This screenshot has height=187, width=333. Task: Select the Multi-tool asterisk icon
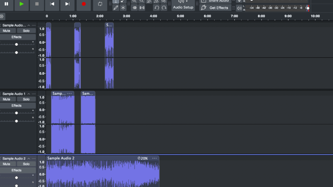tap(123, 8)
